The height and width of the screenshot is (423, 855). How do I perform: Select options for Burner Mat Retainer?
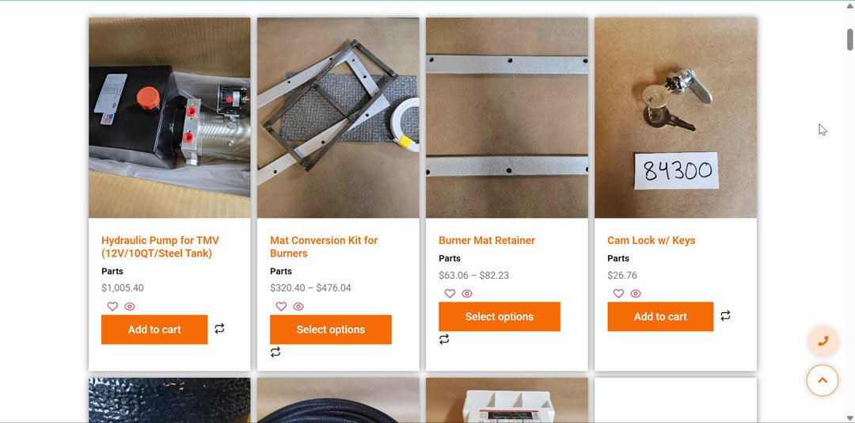tap(499, 317)
